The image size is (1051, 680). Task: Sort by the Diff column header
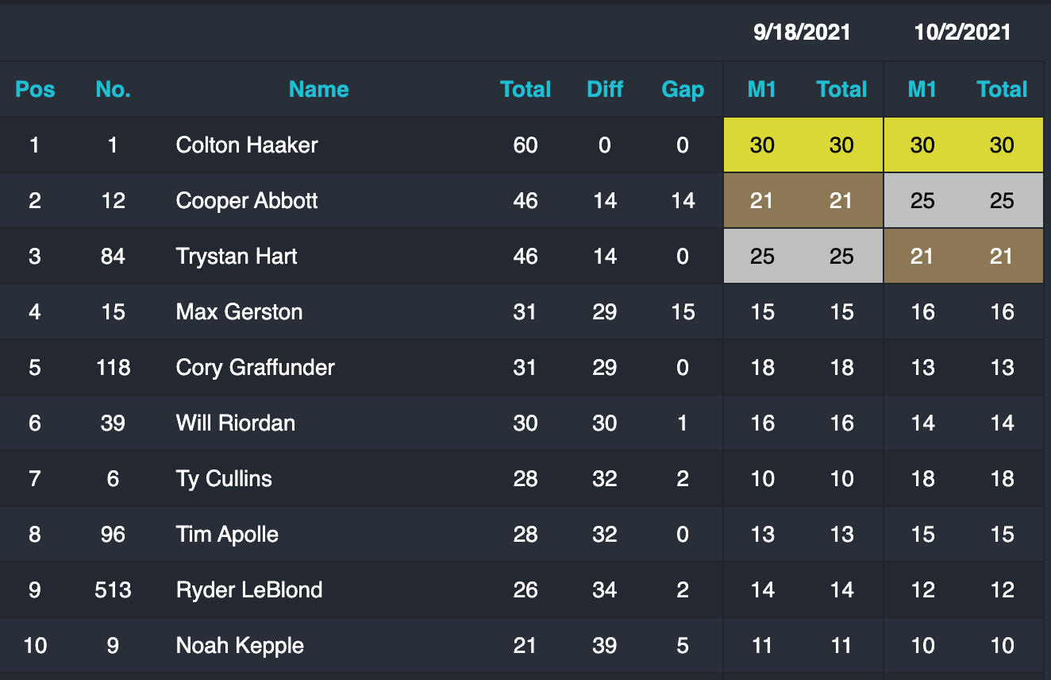pos(605,89)
